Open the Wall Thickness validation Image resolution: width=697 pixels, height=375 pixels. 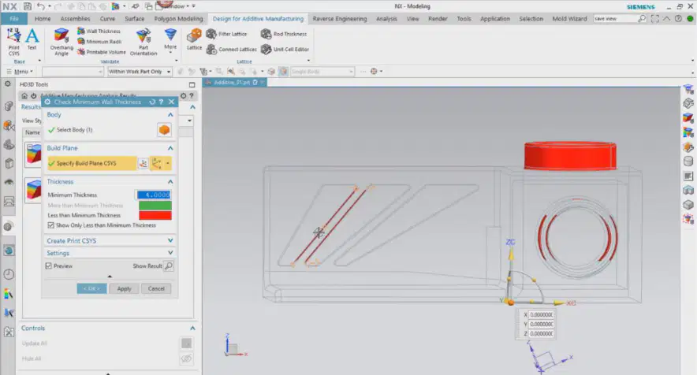pyautogui.click(x=99, y=31)
